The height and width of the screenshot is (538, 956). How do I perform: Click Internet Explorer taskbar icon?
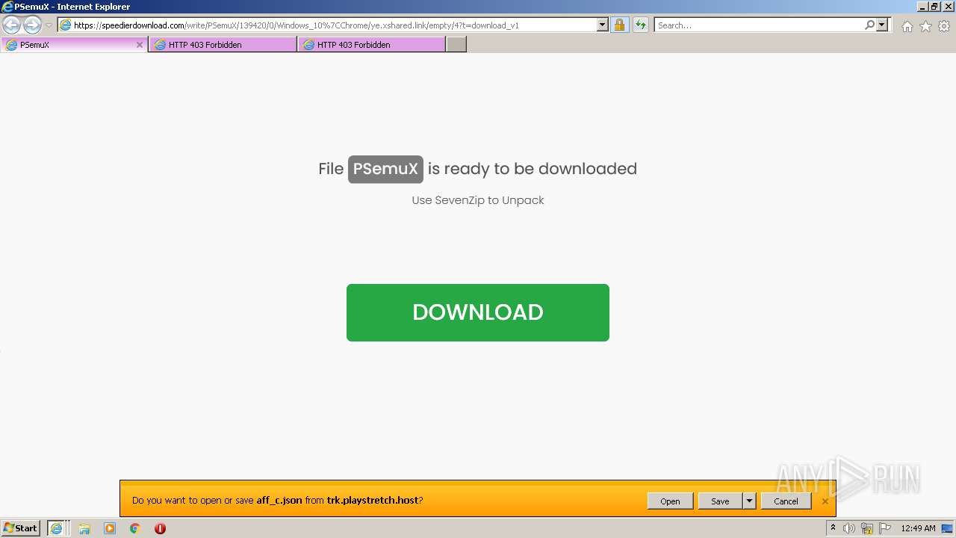pos(58,528)
